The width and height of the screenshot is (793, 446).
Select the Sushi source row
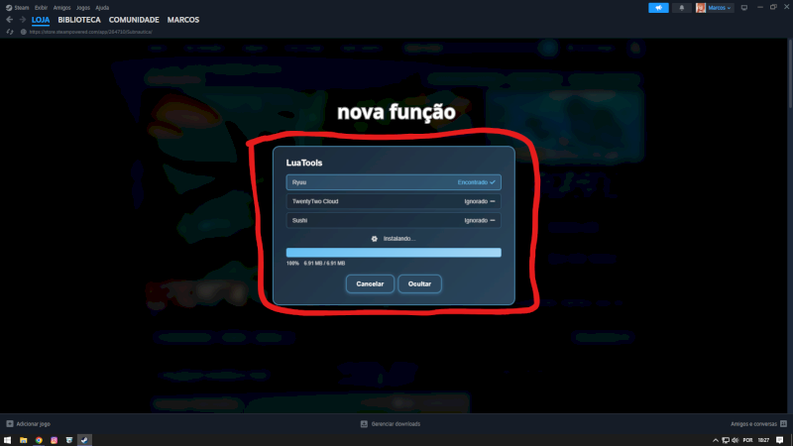394,220
